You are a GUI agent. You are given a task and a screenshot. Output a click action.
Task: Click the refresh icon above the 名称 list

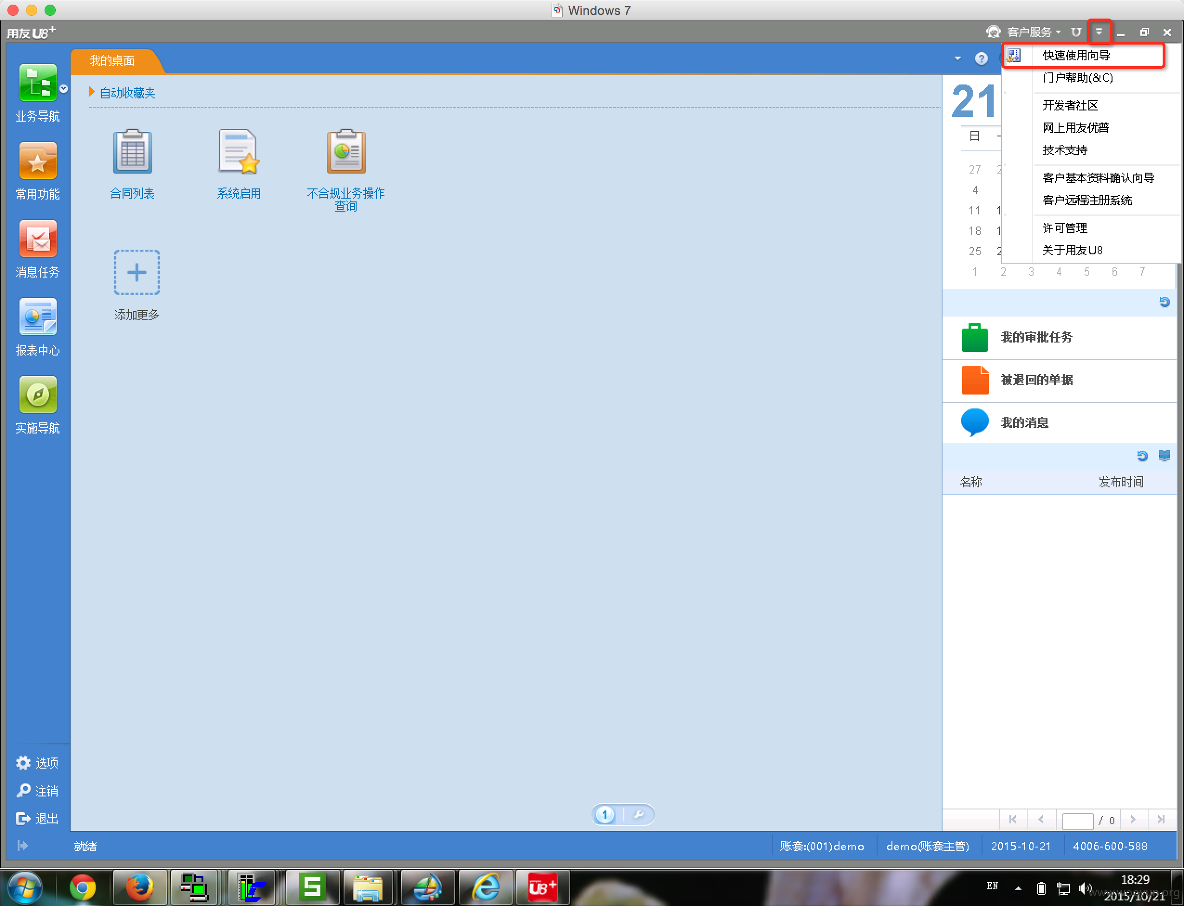1142,456
